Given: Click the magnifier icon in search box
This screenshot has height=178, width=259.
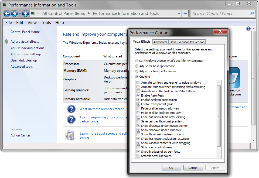Looking at the screenshot, I should tap(252, 13).
